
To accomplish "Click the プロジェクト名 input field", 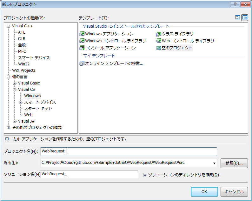I will pyautogui.click(x=129, y=151).
